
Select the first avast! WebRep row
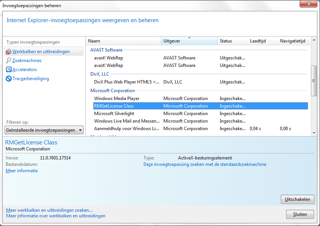tap(201, 58)
